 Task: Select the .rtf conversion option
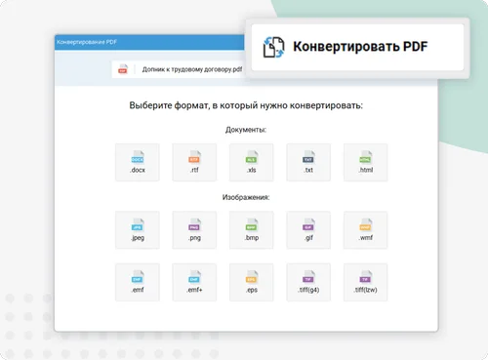[194, 162]
